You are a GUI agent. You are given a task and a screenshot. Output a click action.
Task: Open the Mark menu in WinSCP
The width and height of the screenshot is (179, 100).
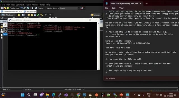pyautogui.click(x=8, y=5)
